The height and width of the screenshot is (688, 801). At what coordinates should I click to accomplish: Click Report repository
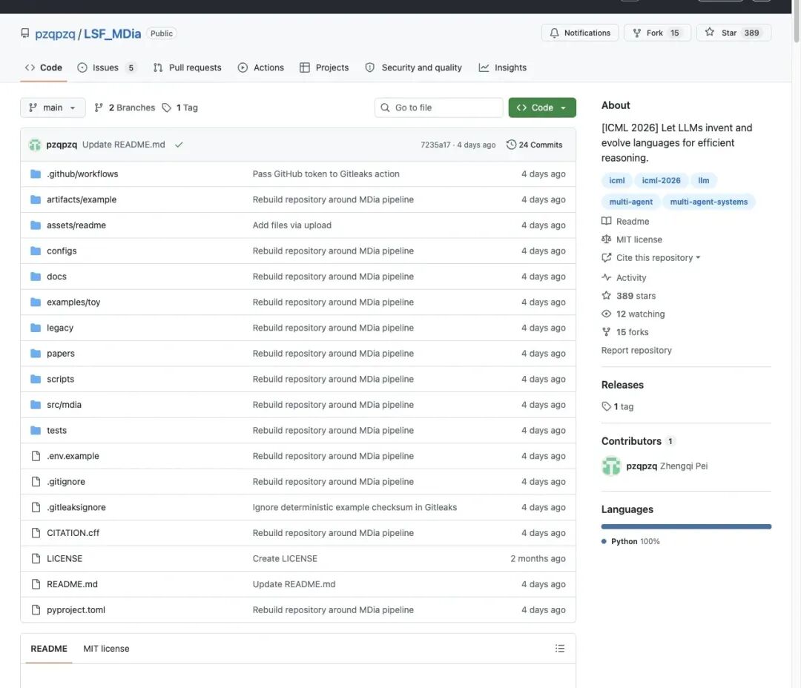636,351
